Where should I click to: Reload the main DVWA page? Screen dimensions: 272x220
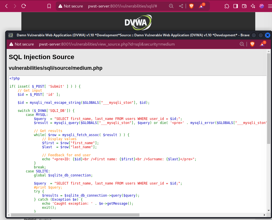(24, 6)
